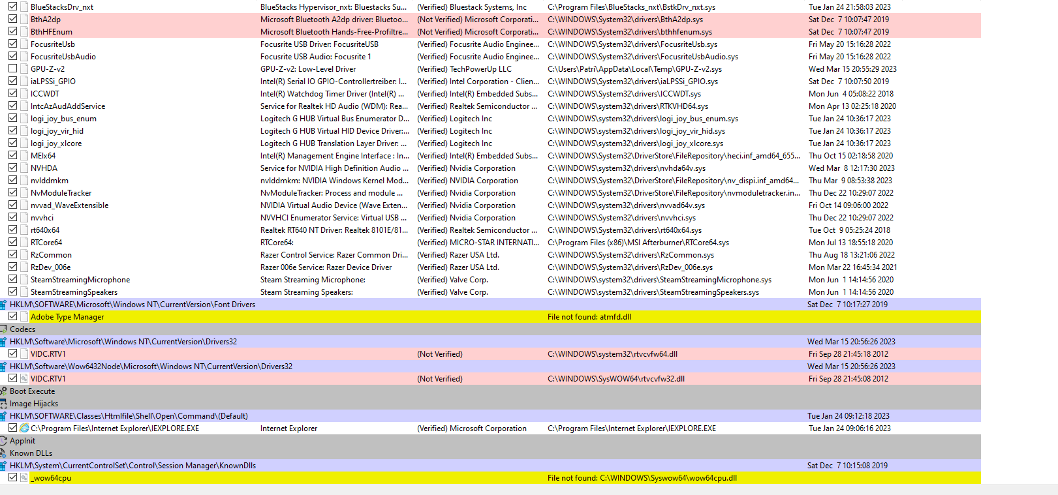This screenshot has height=495, width=1058.
Task: Click the logi_joy_vir_hid entry name
Action: pyautogui.click(x=57, y=131)
